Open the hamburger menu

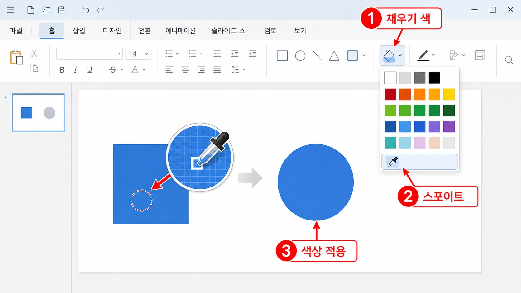[x=11, y=10]
